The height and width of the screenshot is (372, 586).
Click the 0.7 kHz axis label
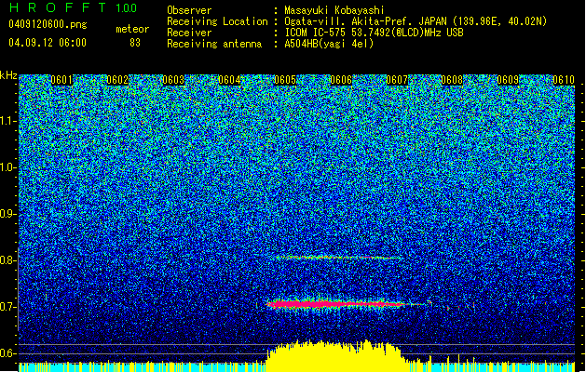coord(8,307)
